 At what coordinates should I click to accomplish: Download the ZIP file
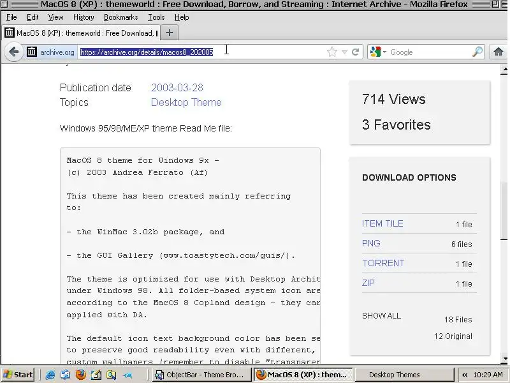(x=368, y=283)
